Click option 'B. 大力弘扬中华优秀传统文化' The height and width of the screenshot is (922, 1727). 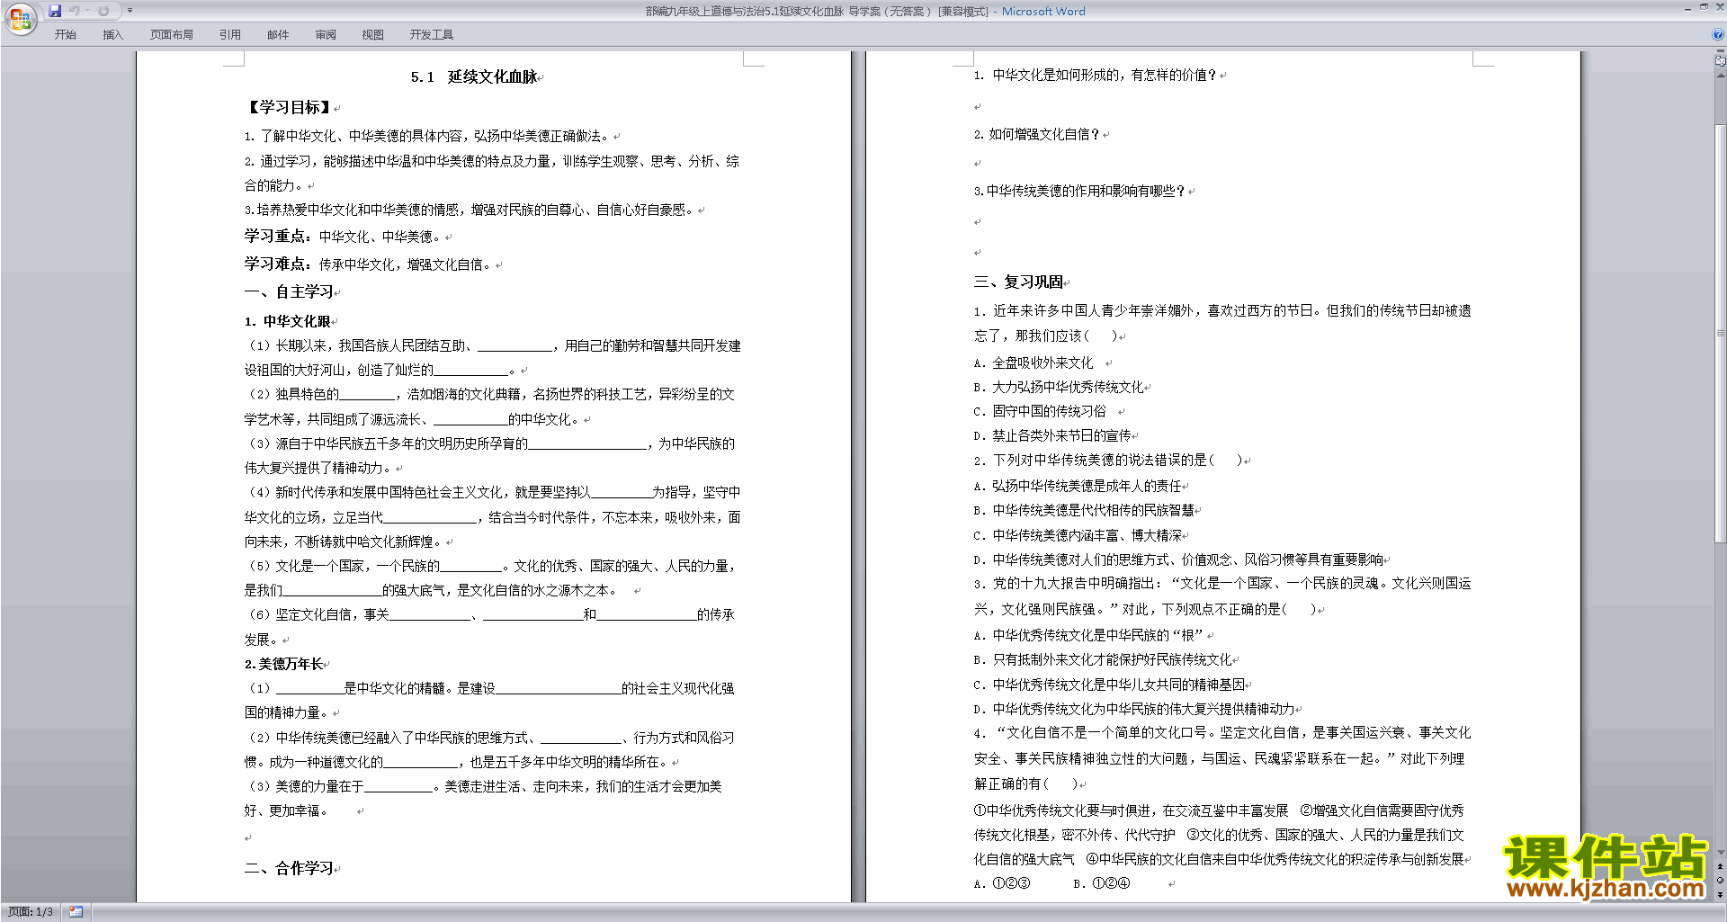(x=1059, y=387)
